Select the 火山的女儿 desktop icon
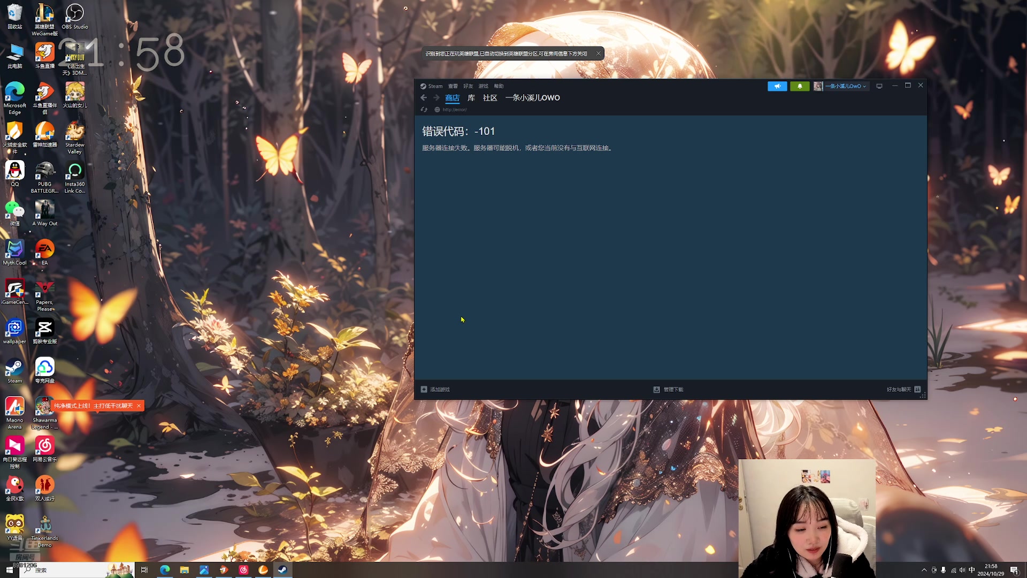 (x=75, y=95)
